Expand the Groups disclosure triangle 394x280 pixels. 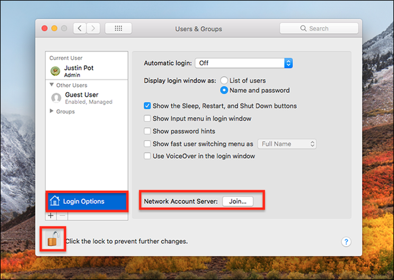click(52, 111)
